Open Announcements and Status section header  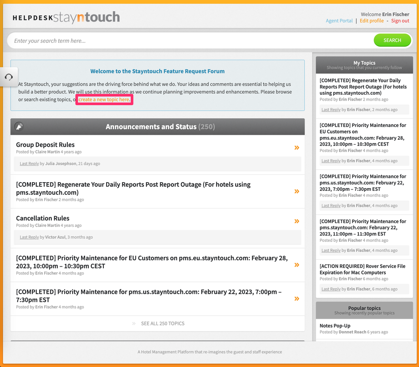coord(158,127)
